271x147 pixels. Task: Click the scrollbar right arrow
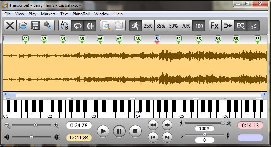coord(264,94)
